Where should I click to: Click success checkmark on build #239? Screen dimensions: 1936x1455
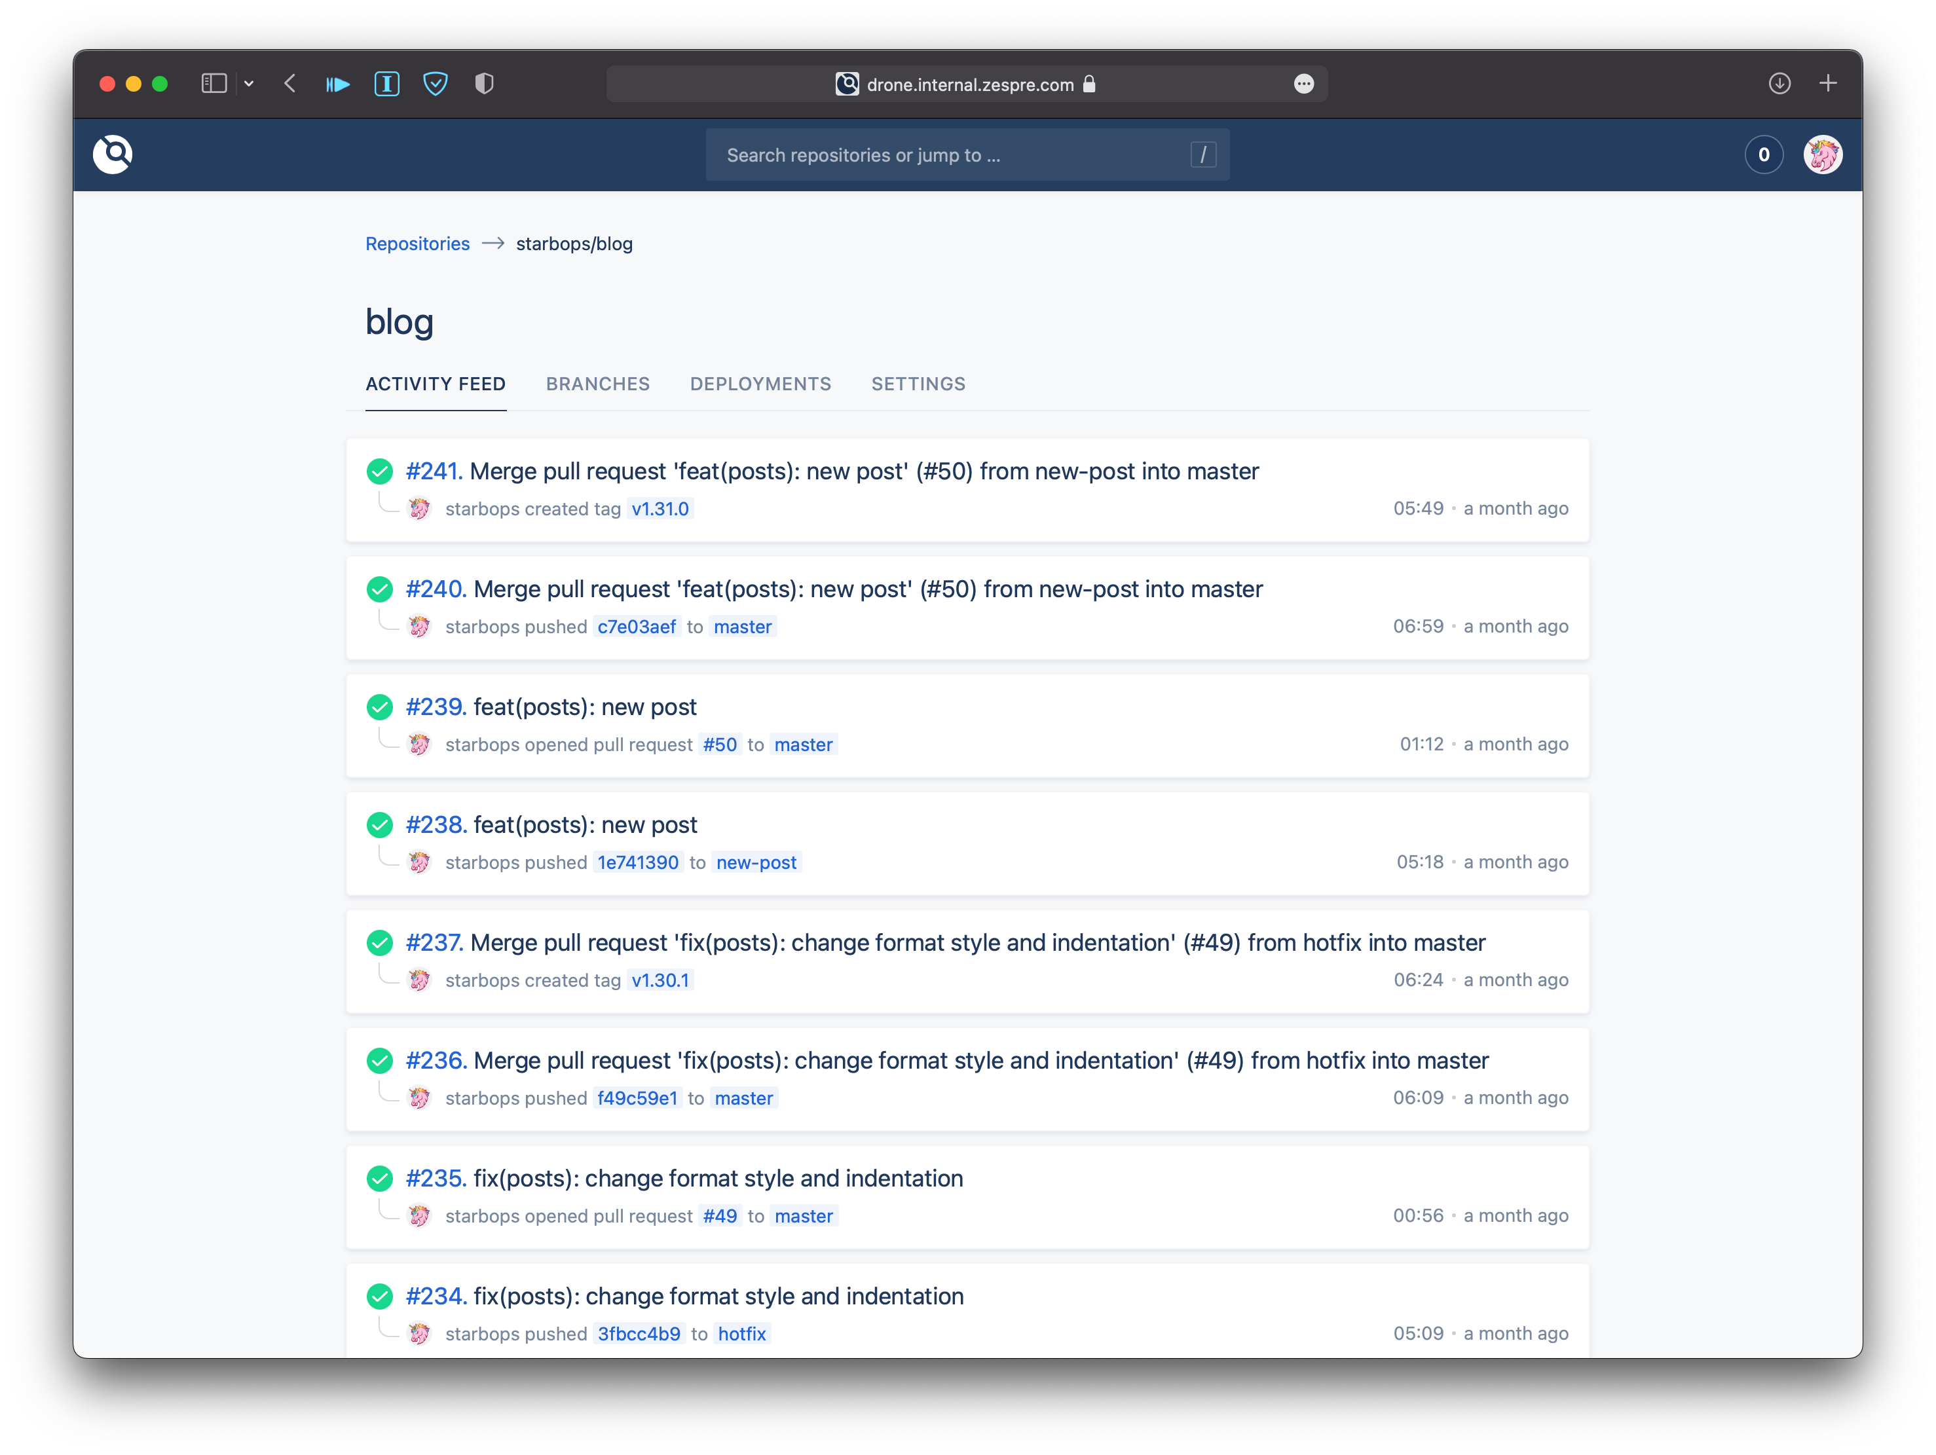(379, 706)
